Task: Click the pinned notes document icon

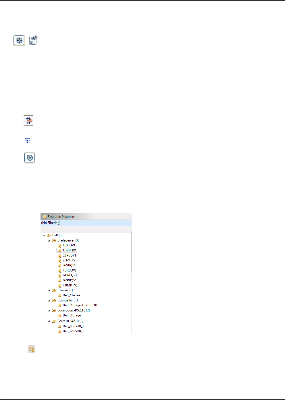Action: (x=33, y=40)
